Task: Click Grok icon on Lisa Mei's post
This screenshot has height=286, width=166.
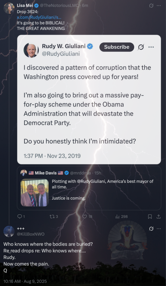Action: [x=151, y=6]
